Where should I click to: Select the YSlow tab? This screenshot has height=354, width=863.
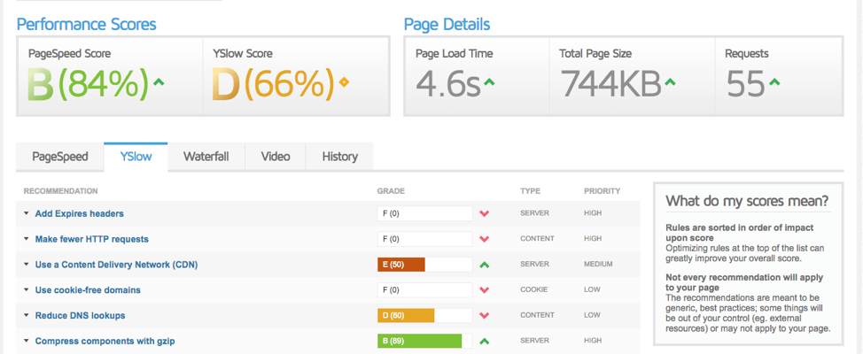tap(136, 157)
